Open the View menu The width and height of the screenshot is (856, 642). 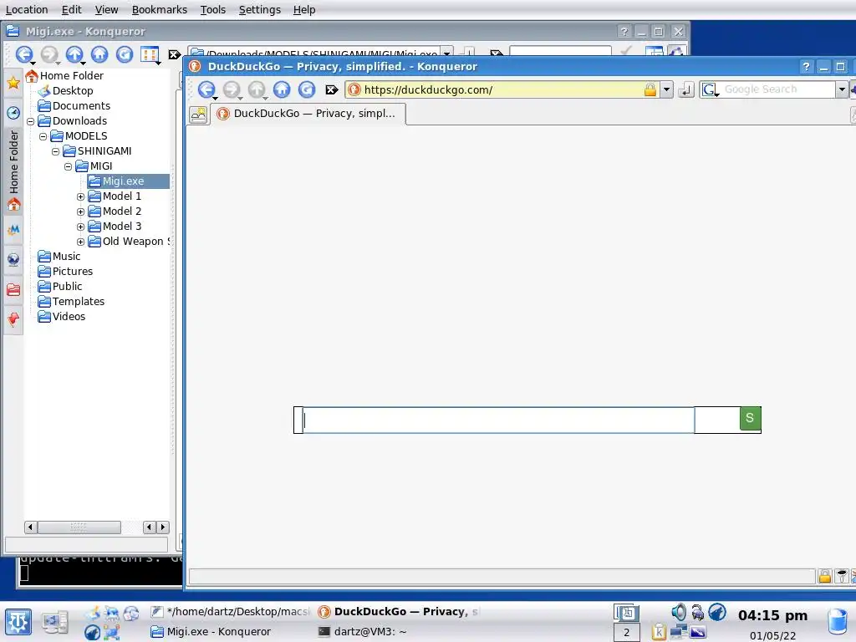[106, 10]
